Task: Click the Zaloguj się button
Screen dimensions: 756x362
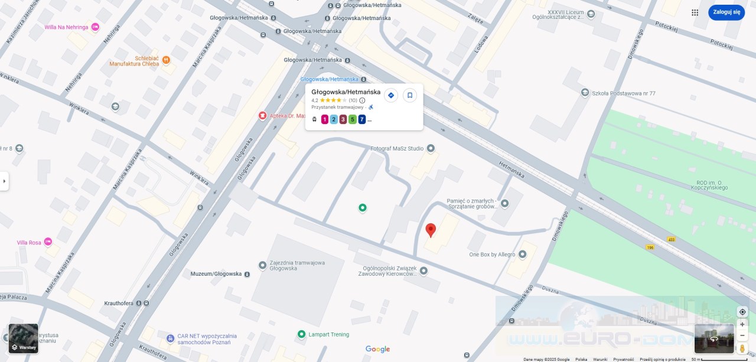Action: (x=726, y=12)
